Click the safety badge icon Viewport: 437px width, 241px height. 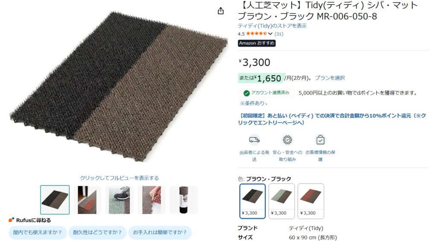(x=287, y=140)
